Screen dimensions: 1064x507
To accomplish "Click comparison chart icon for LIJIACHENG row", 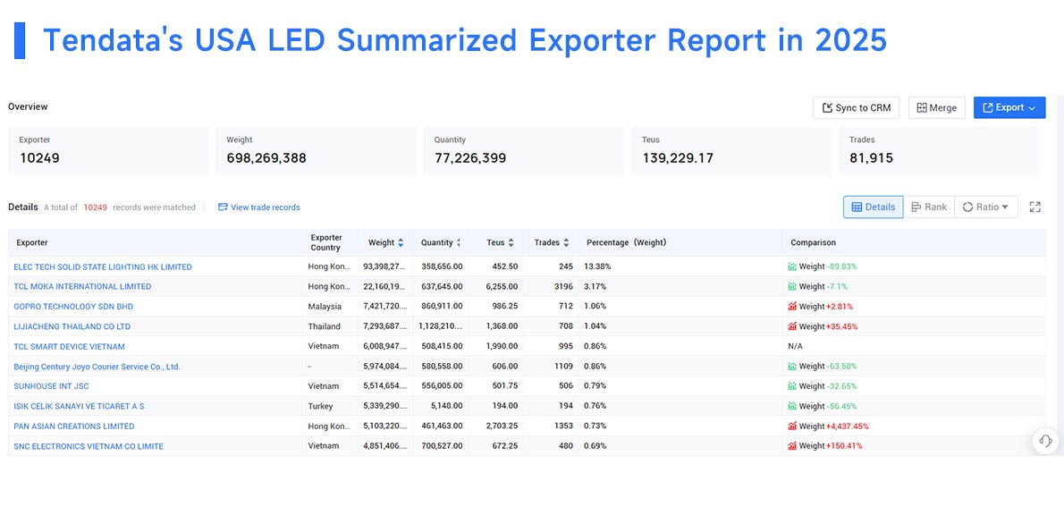I will pyautogui.click(x=792, y=326).
